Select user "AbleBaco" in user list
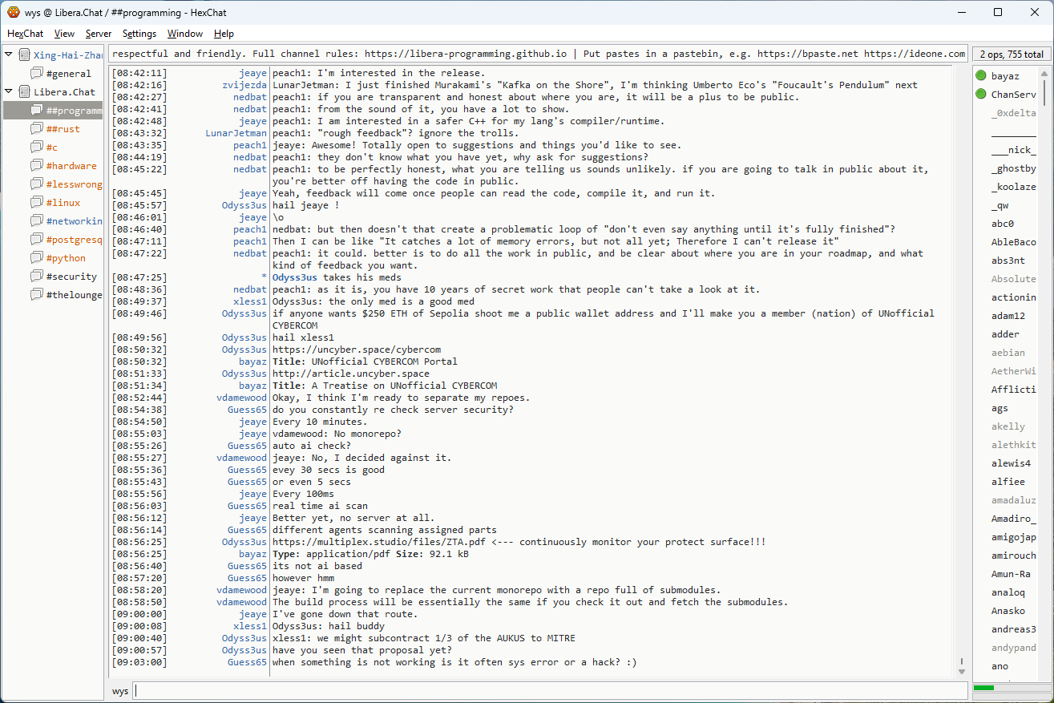 (1014, 242)
